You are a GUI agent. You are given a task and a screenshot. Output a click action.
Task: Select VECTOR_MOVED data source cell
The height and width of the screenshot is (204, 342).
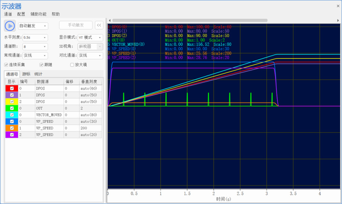(49, 115)
